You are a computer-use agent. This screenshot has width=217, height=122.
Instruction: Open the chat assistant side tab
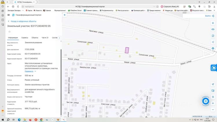coord(214,68)
